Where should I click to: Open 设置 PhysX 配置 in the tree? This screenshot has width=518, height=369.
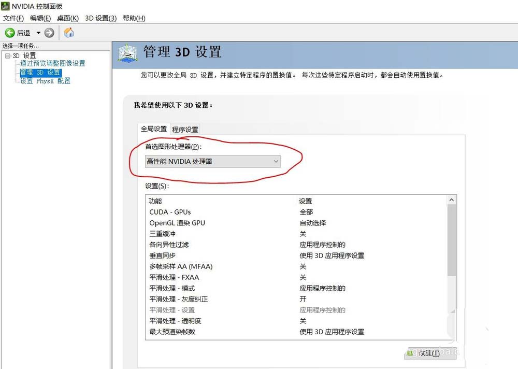coord(45,81)
